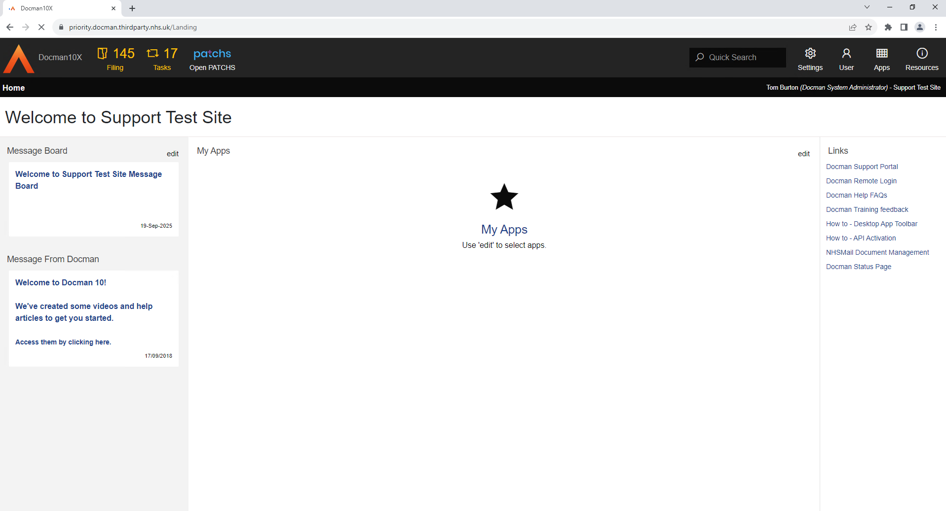The image size is (946, 511).
Task: Click the Docman10X orange logo
Action: pyautogui.click(x=19, y=59)
